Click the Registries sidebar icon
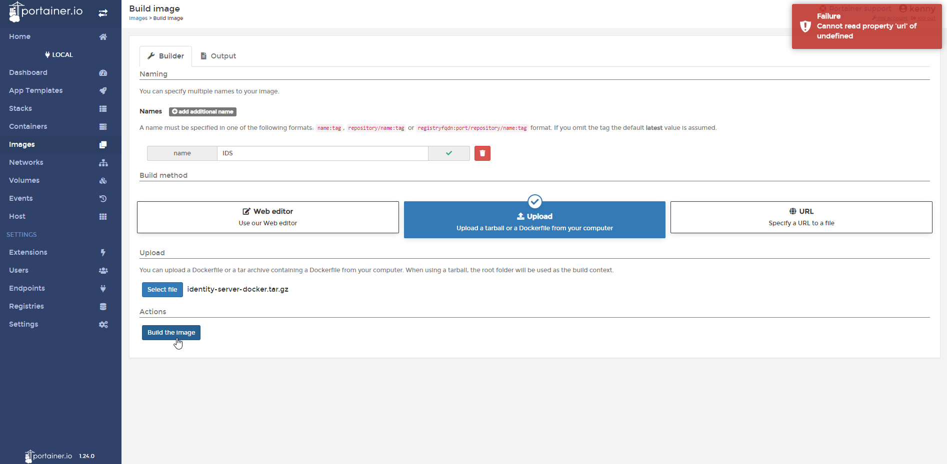Image resolution: width=947 pixels, height=464 pixels. (x=103, y=306)
